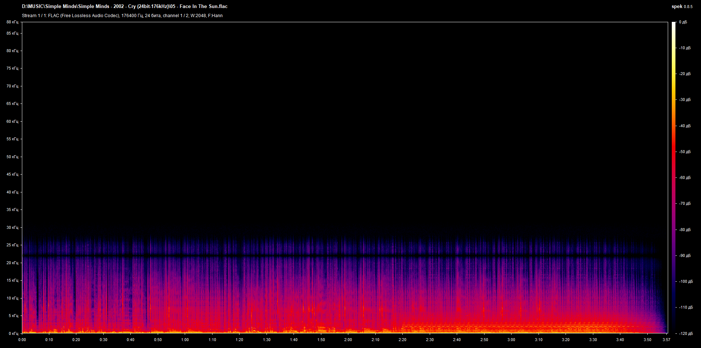Click the 2:20 time axis marker
The image size is (701, 348).
point(402,340)
